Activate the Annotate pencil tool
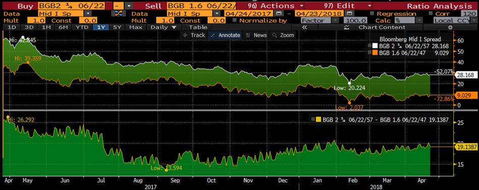Viewport: 479px width, 190px height. pyautogui.click(x=226, y=35)
